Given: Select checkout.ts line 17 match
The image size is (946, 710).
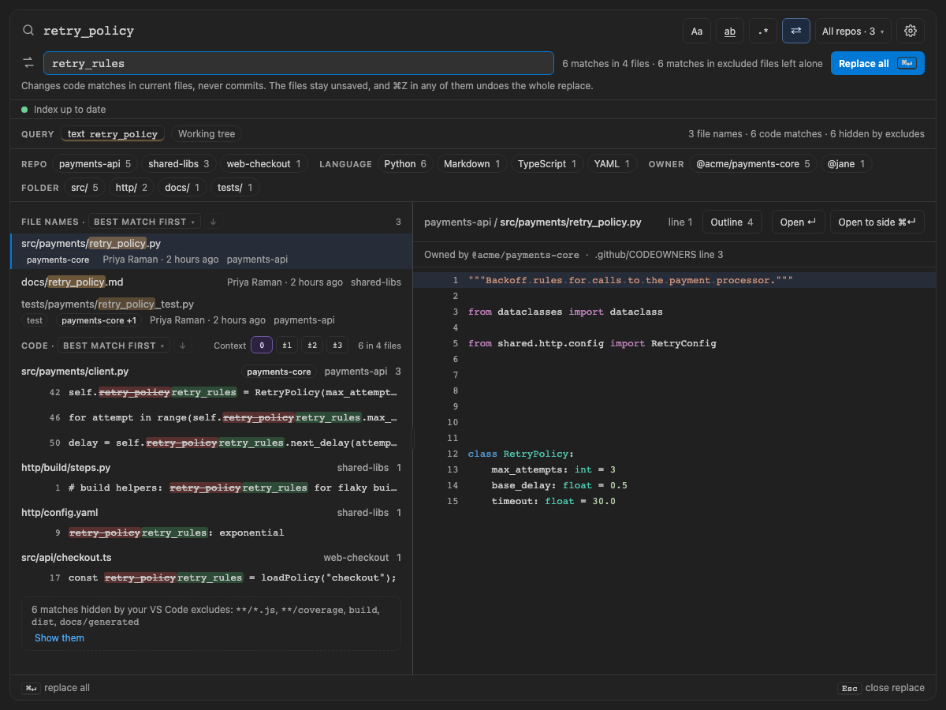Looking at the screenshot, I should [210, 577].
